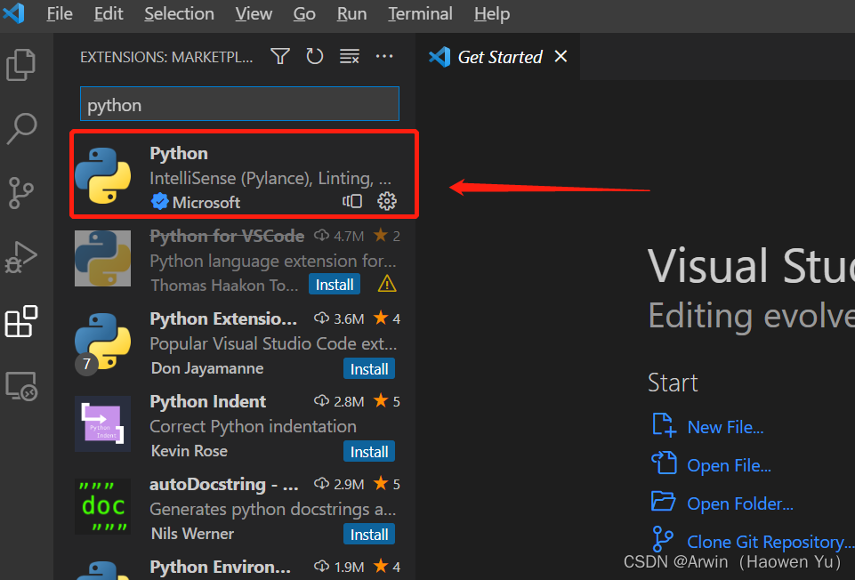Viewport: 855px width, 580px height.
Task: Click Open Folder... link
Action: tap(739, 503)
